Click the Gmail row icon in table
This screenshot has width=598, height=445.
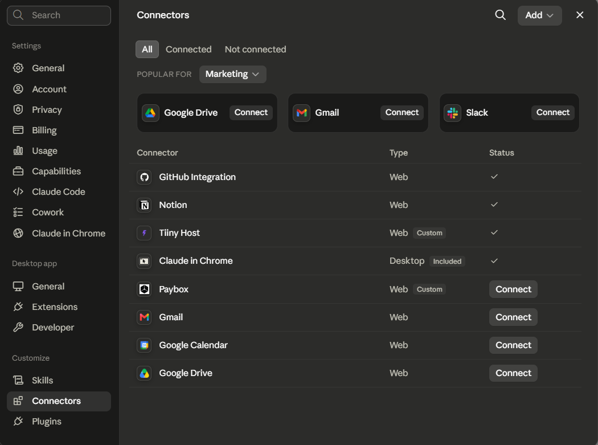click(144, 317)
